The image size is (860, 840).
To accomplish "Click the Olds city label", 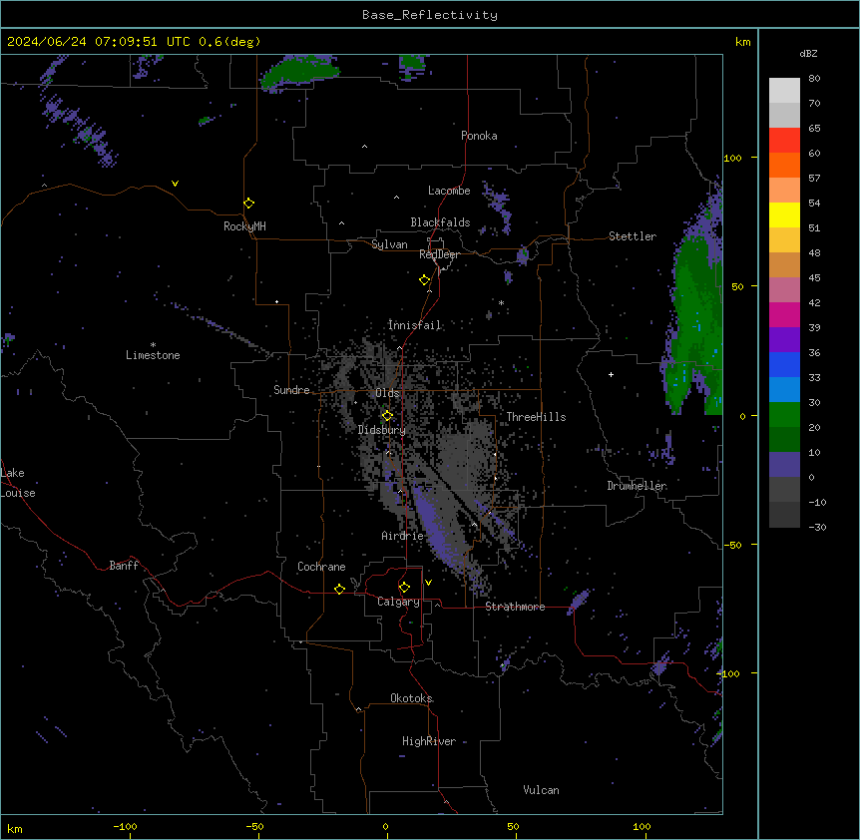I will [x=387, y=393].
